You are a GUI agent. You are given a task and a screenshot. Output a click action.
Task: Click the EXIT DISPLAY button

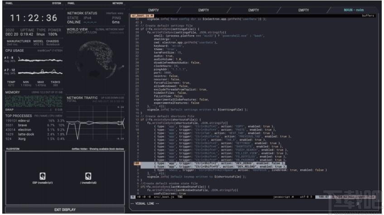[65, 210]
